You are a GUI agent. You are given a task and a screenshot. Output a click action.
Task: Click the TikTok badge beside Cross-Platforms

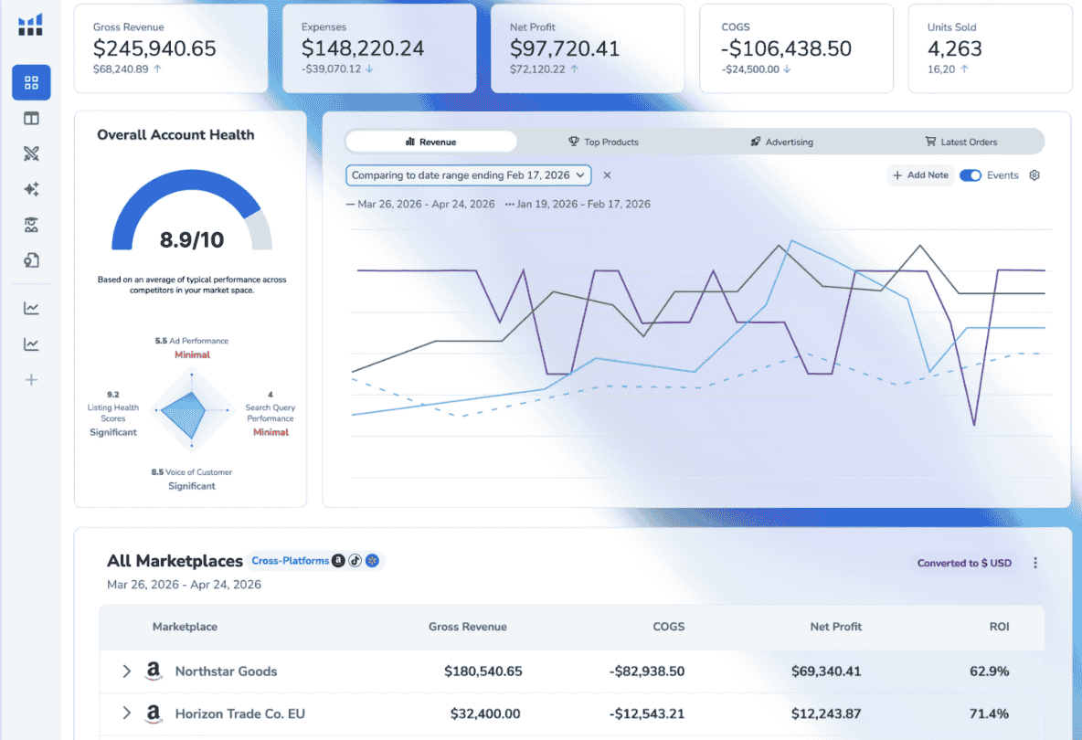[x=355, y=561]
